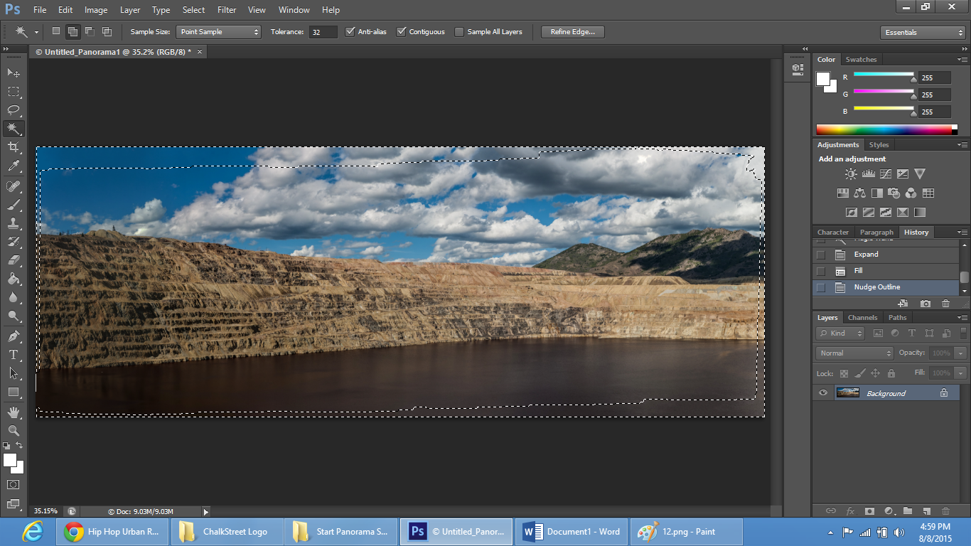Select the Path Selection tool
The image size is (971, 546).
tap(14, 373)
